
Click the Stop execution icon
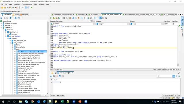tap(64, 18)
